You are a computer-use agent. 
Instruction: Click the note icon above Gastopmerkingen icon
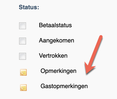(x=23, y=72)
